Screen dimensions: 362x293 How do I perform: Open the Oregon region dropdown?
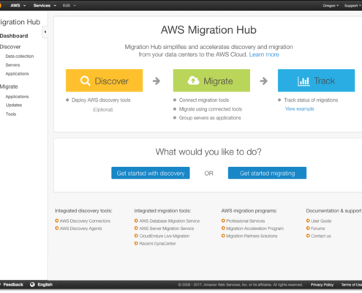click(x=331, y=6)
